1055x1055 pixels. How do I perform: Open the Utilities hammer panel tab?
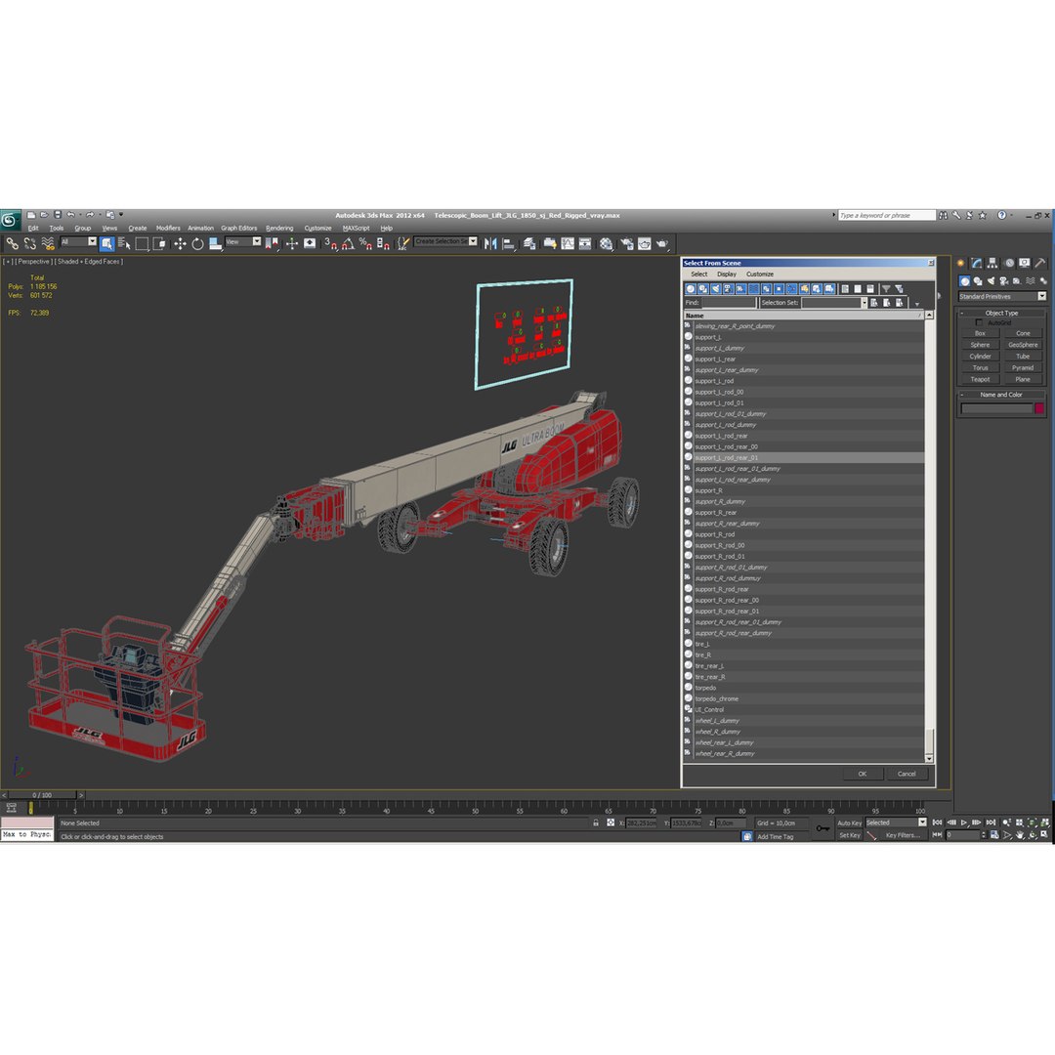[1040, 263]
